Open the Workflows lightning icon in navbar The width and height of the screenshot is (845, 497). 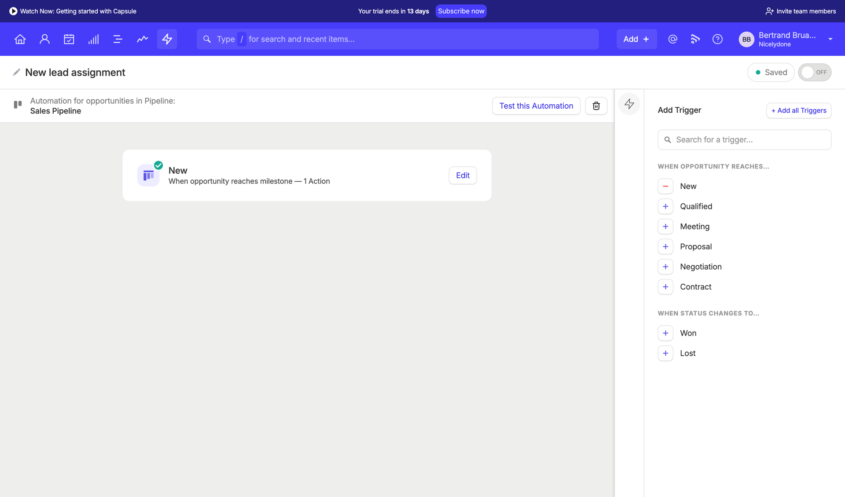click(x=167, y=39)
